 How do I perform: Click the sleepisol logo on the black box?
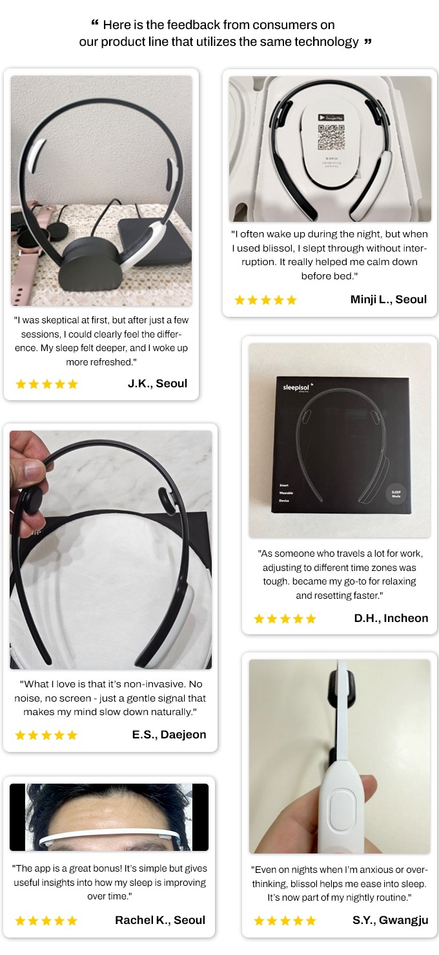coord(298,388)
